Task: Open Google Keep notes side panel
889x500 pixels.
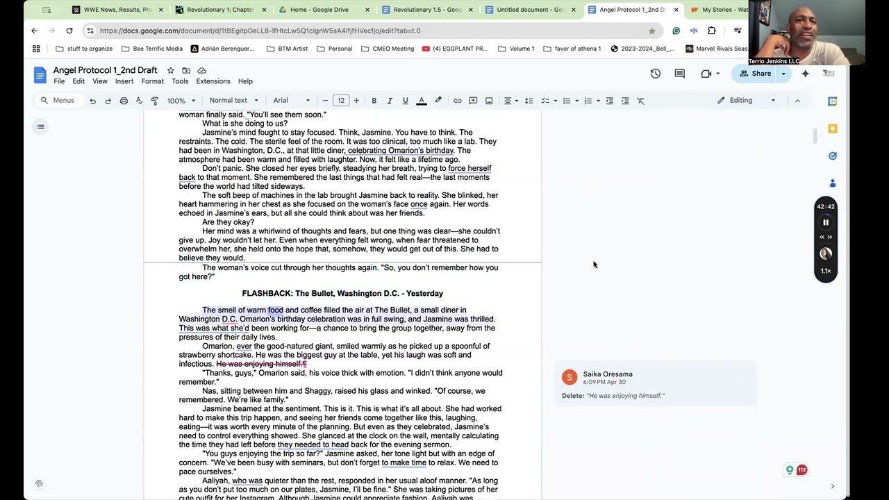Action: [833, 128]
